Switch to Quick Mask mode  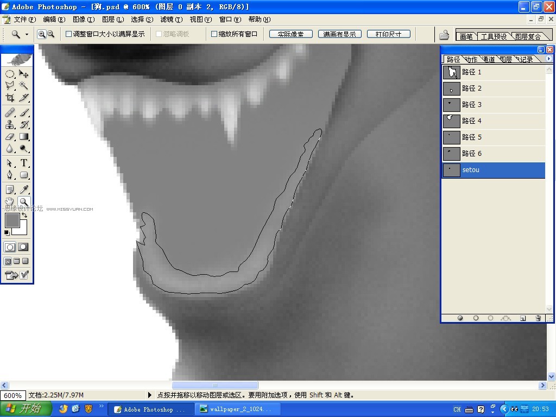23,247
